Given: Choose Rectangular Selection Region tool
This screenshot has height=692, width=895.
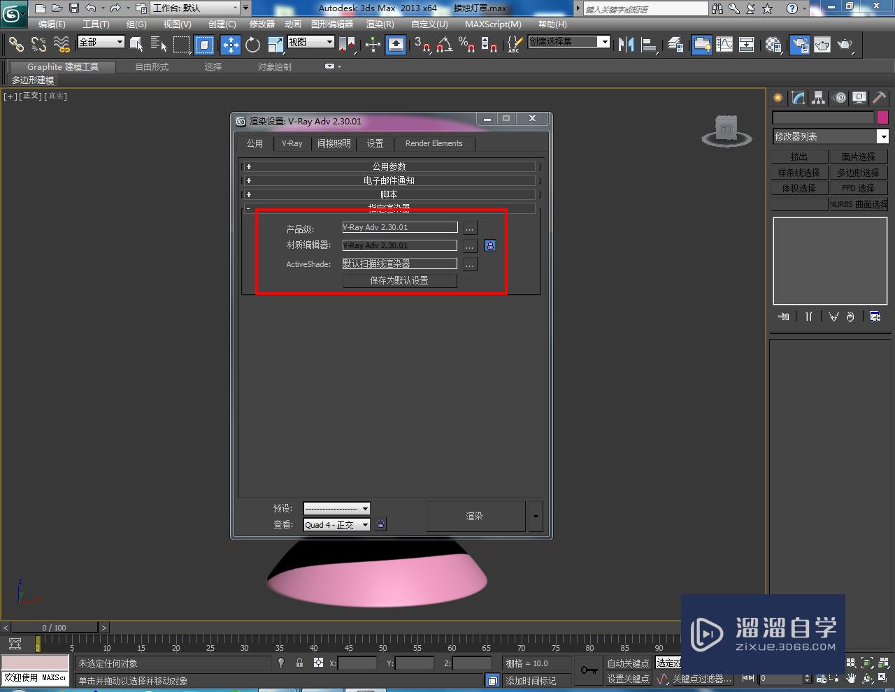Looking at the screenshot, I should click(x=182, y=45).
